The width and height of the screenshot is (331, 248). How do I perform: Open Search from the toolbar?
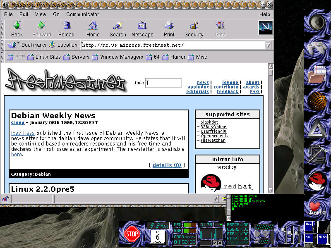118,26
